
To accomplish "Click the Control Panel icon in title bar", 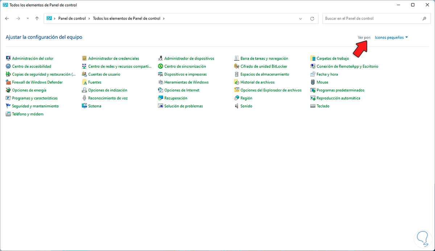I will [x=5, y=5].
